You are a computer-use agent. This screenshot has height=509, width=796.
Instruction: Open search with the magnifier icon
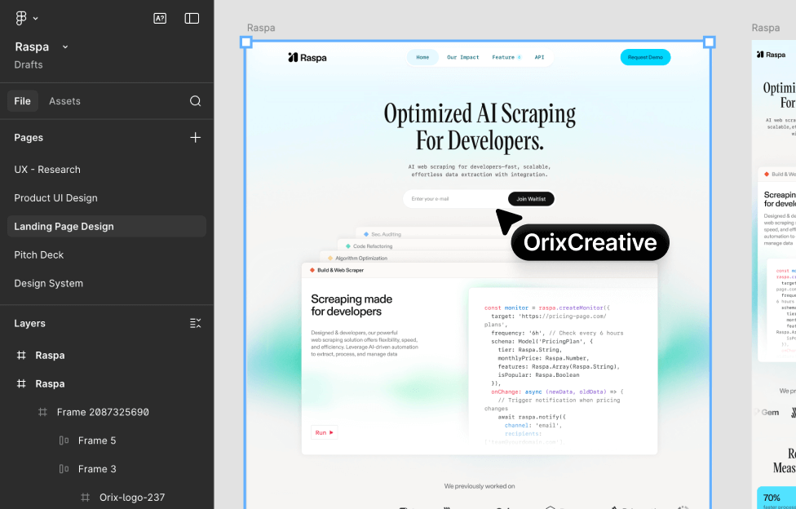(196, 101)
